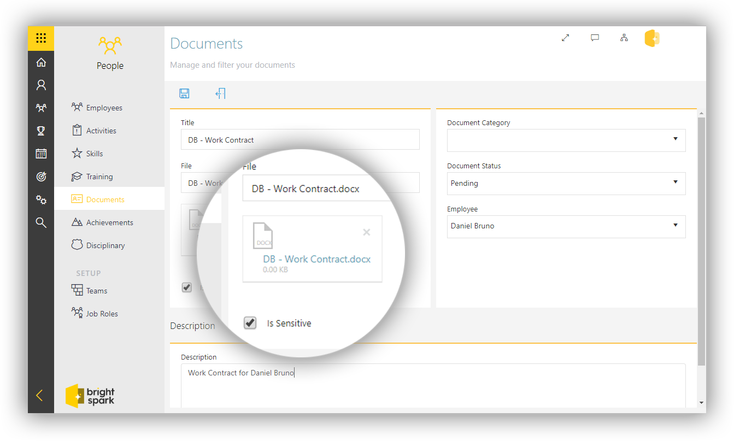Viewport: 734px width, 441px height.
Task: Click the People module icon at the top
Action: (110, 45)
